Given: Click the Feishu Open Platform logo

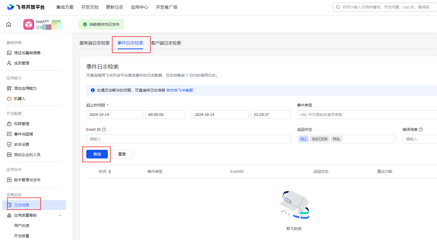Looking at the screenshot, I should click(x=26, y=7).
